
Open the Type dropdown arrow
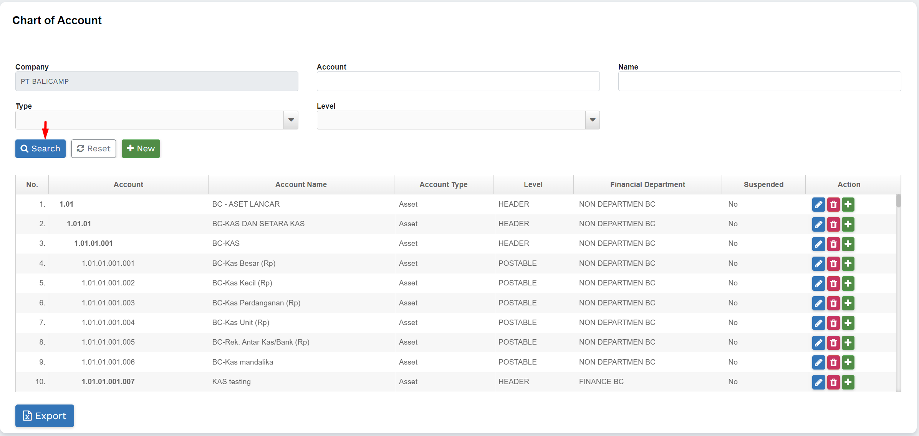(x=291, y=120)
